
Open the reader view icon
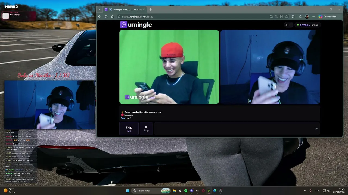[281, 17]
